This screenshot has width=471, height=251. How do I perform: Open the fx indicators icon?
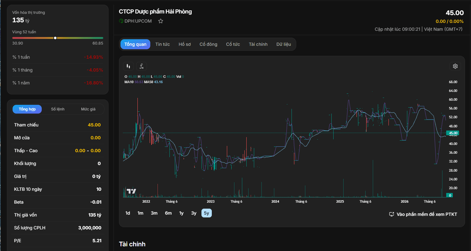click(x=142, y=66)
